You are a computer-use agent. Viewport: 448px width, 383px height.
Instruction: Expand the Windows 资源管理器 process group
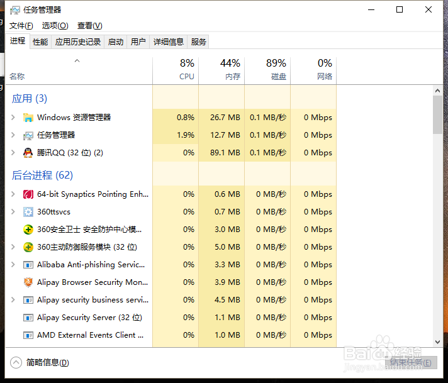tap(13, 118)
